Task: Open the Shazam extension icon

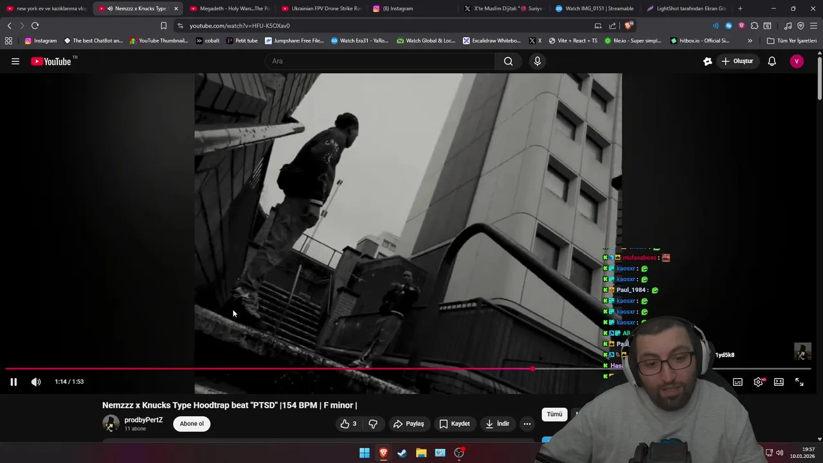Action: pyautogui.click(x=728, y=26)
